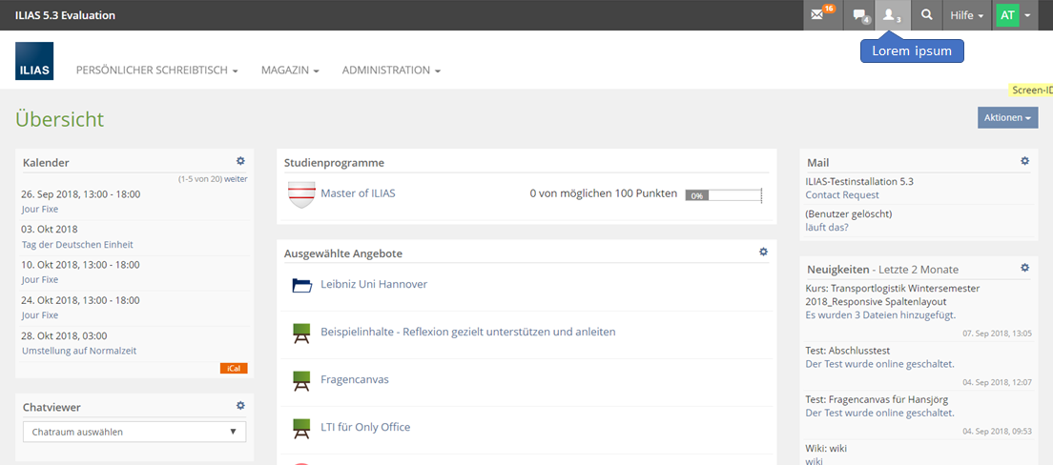
Task: Click the Studienprogramme block heading
Action: pos(335,162)
